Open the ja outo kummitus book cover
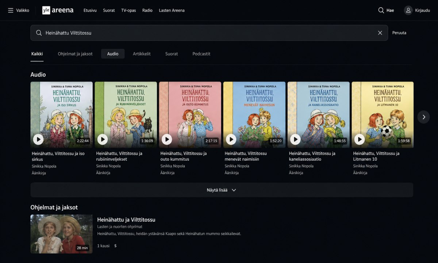 190,115
